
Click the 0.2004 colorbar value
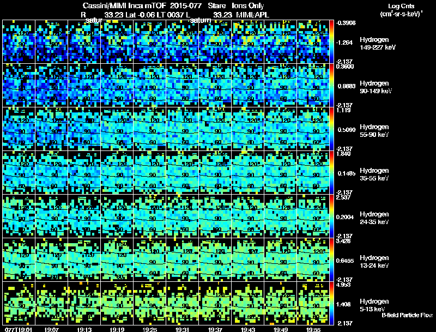345,217
